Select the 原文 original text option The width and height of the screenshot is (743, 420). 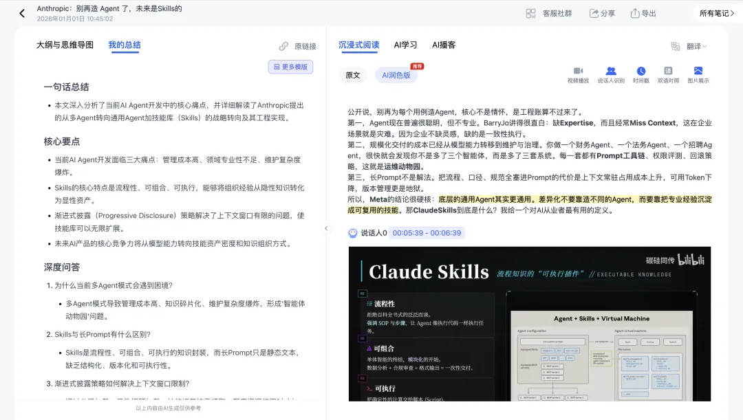(x=353, y=75)
